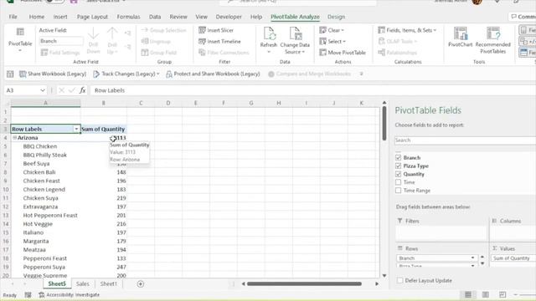Uncheck the Branch field checkbox
The width and height of the screenshot is (536, 301).
399,158
